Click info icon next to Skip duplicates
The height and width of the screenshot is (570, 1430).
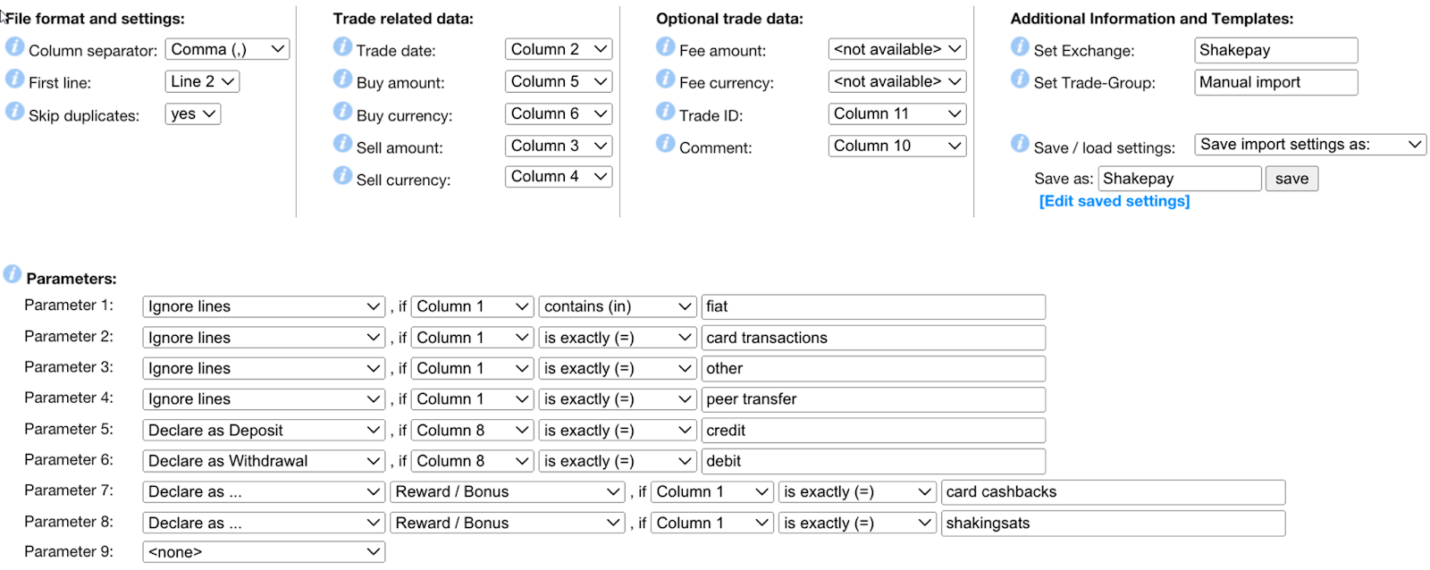(x=14, y=112)
